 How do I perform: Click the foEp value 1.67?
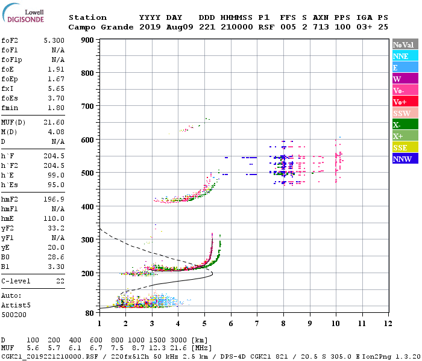56,79
